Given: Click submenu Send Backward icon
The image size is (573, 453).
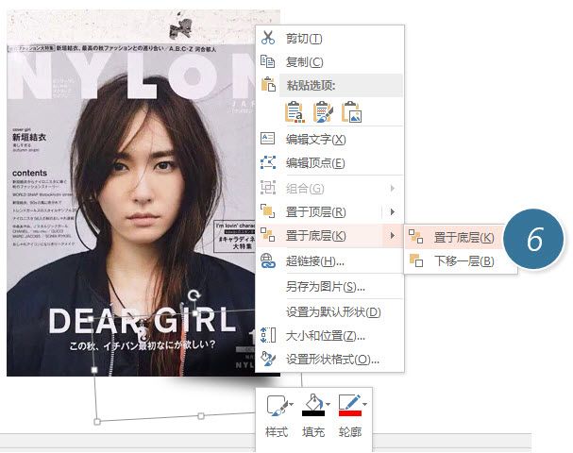Looking at the screenshot, I should (x=416, y=260).
